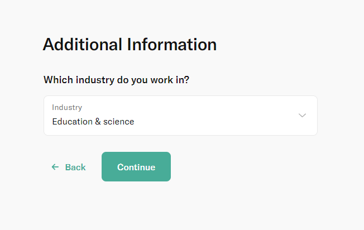The height and width of the screenshot is (230, 364).
Task: Click the left arrow icon beside Back
Action: coord(55,167)
